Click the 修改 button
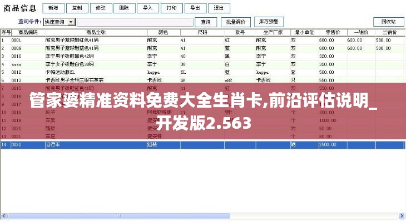 pos(101,8)
